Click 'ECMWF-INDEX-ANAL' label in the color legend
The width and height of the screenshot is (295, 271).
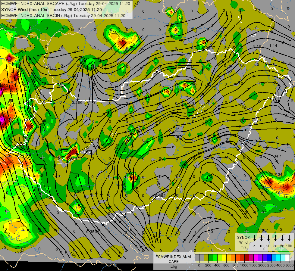(x=174, y=257)
